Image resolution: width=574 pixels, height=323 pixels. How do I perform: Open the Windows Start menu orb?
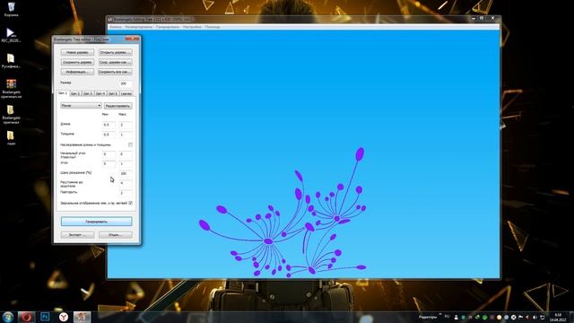click(8, 317)
